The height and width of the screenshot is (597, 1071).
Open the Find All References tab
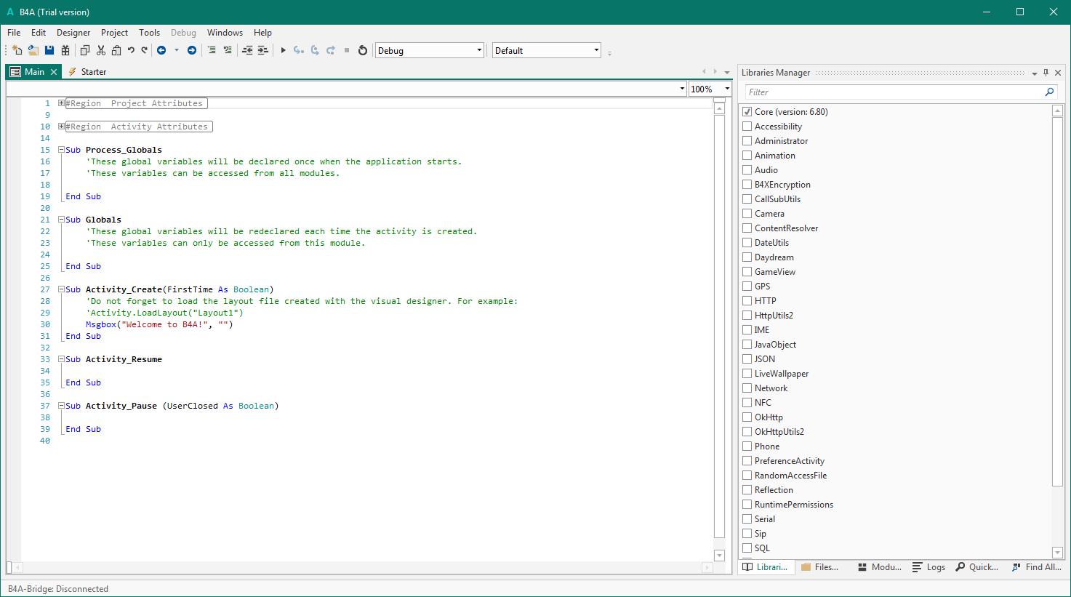pyautogui.click(x=1037, y=567)
